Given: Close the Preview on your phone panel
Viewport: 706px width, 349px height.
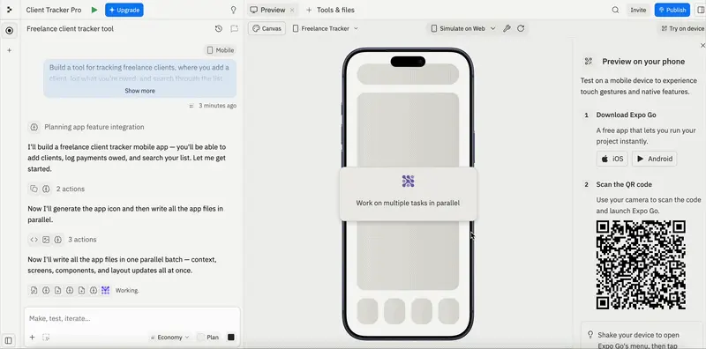Looking at the screenshot, I should click(702, 46).
